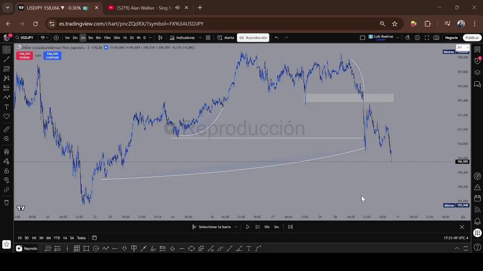The width and height of the screenshot is (483, 271).
Task: Redo the chart action
Action: pyautogui.click(x=286, y=38)
